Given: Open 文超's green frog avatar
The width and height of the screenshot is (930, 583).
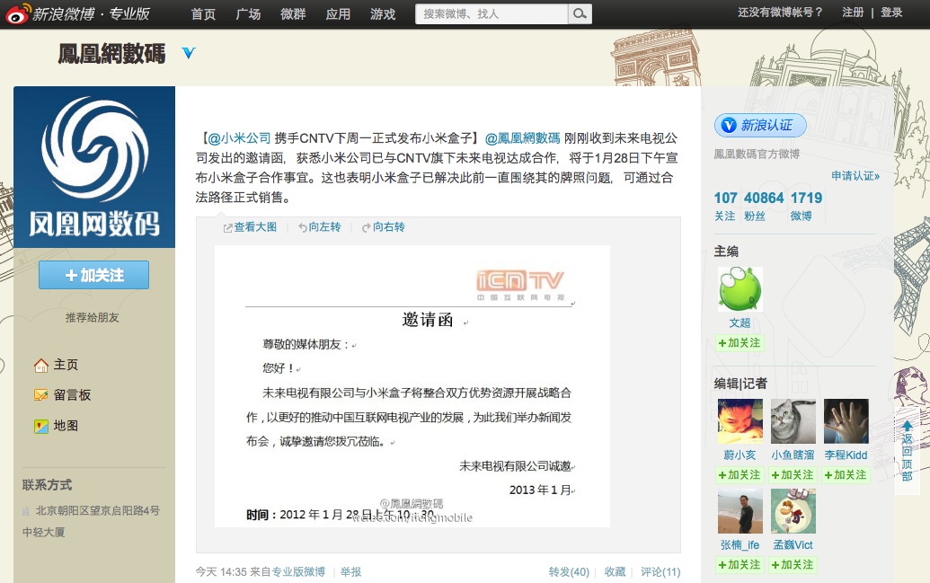Looking at the screenshot, I should point(740,289).
